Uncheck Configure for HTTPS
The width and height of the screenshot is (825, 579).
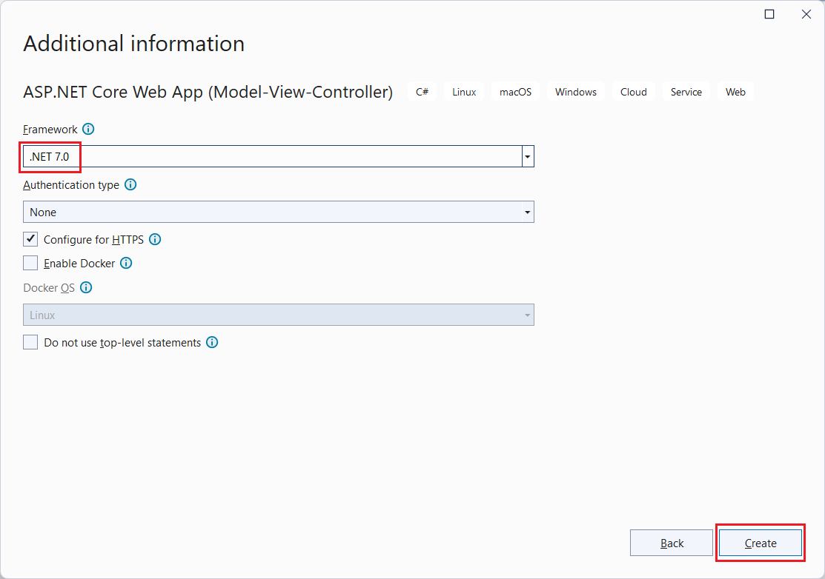tap(30, 239)
